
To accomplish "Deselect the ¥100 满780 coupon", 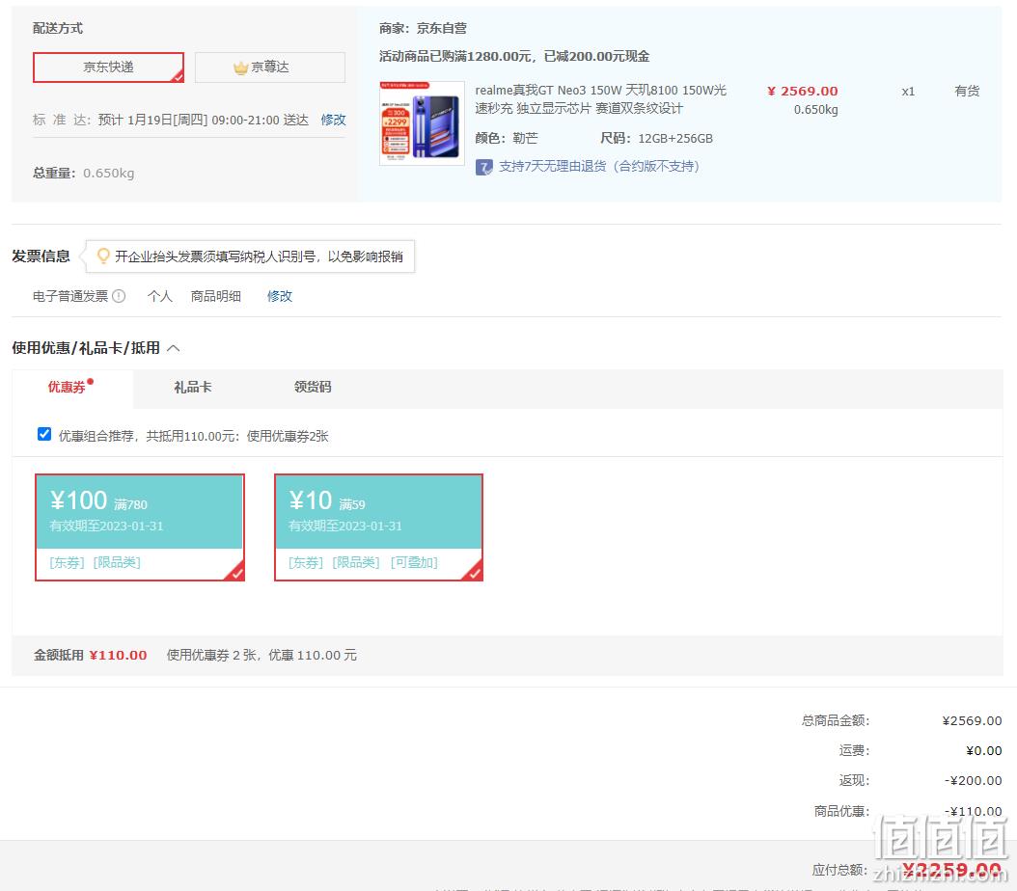I will pyautogui.click(x=140, y=527).
